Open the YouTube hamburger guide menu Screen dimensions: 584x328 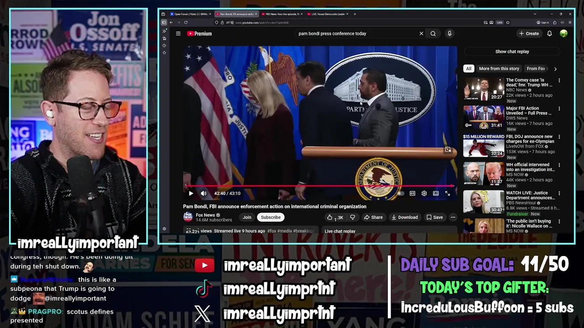tap(178, 34)
